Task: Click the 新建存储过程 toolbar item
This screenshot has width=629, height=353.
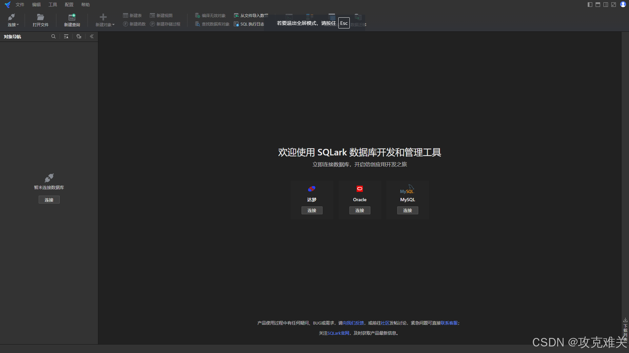Action: pos(165,24)
